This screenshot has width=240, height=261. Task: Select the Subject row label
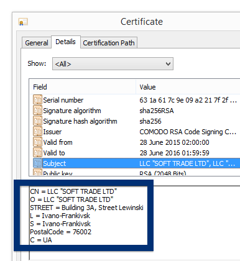tap(55, 163)
